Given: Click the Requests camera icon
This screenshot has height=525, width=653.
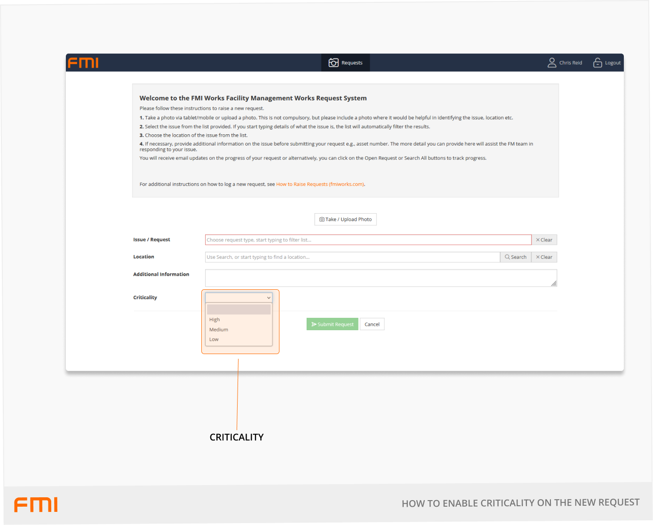Looking at the screenshot, I should click(334, 62).
